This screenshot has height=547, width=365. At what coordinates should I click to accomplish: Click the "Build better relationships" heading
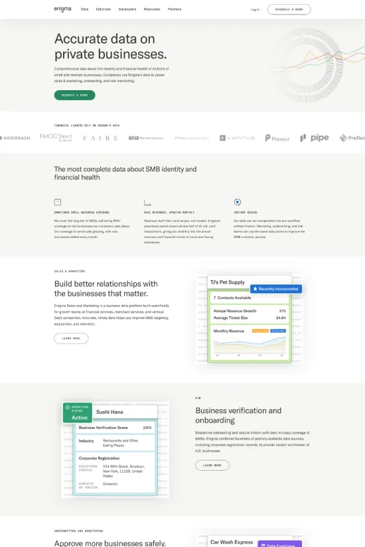pos(106,289)
